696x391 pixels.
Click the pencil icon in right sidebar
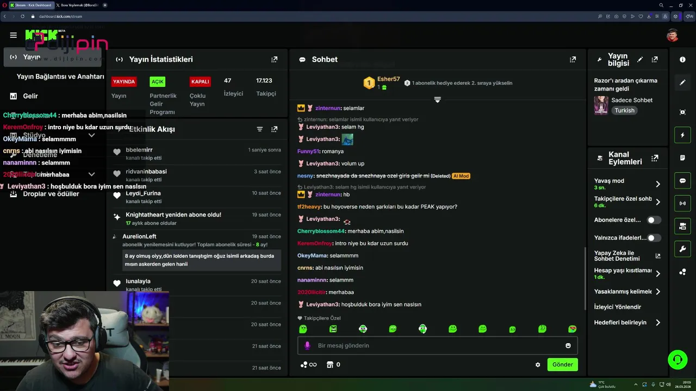[x=682, y=83]
